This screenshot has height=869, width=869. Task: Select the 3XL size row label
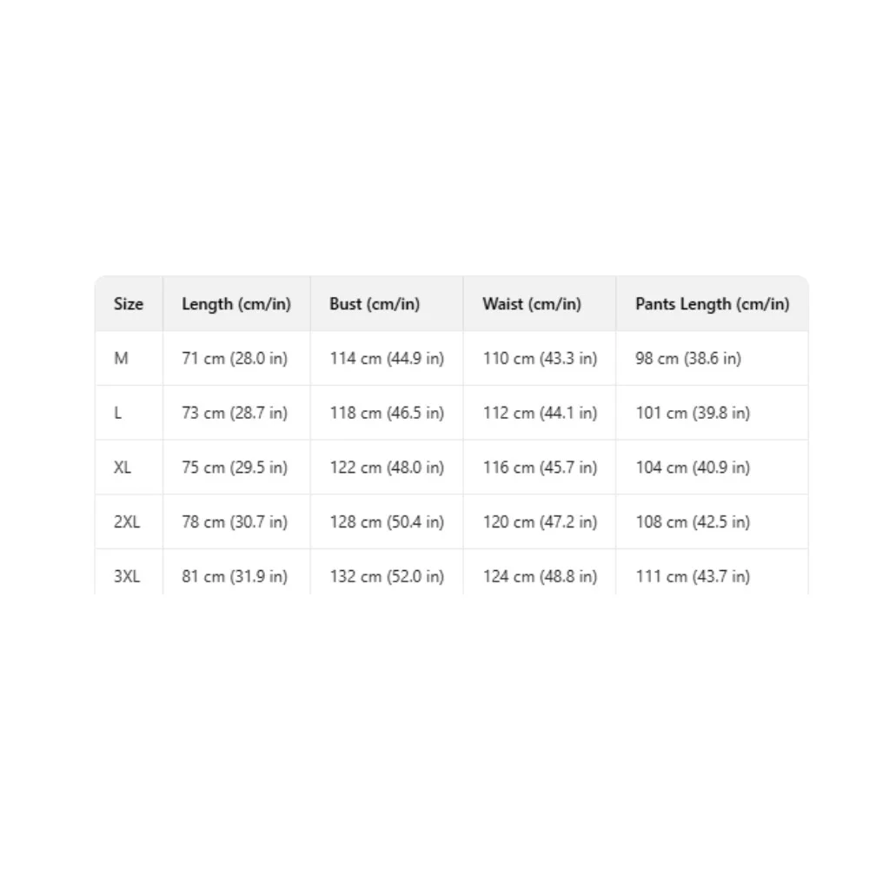[127, 576]
